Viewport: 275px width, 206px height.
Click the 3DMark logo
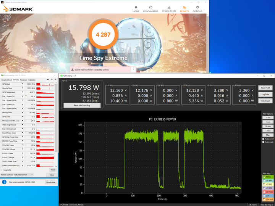(x=18, y=9)
